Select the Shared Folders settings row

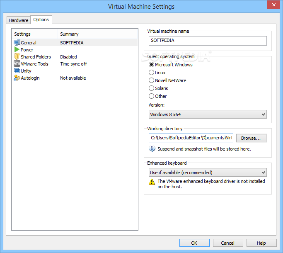(x=75, y=56)
